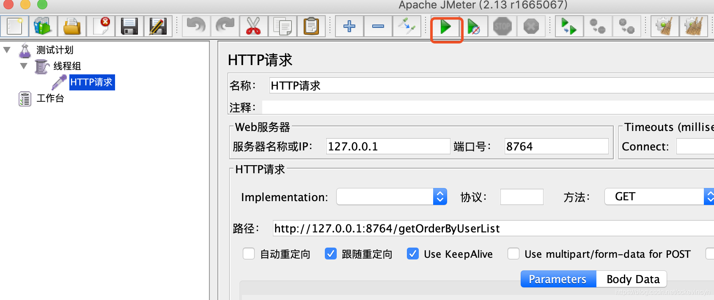714x300 pixels.
Task: Select the HTTP请求 sampler in the tree
Action: point(92,82)
